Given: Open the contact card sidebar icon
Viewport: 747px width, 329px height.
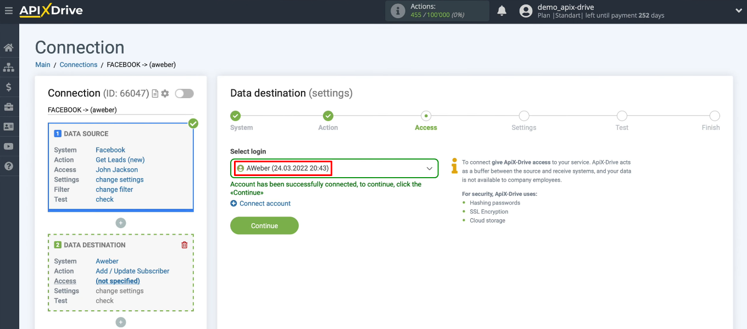Looking at the screenshot, I should [x=9, y=126].
